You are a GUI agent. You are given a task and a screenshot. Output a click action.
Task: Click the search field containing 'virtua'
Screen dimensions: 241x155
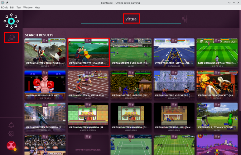131,19
